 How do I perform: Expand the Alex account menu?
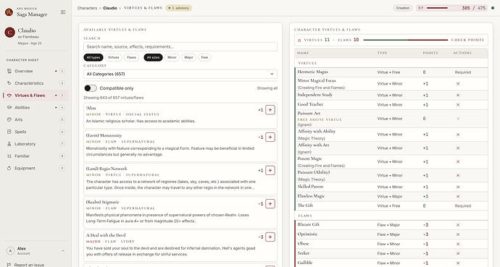[36, 251]
